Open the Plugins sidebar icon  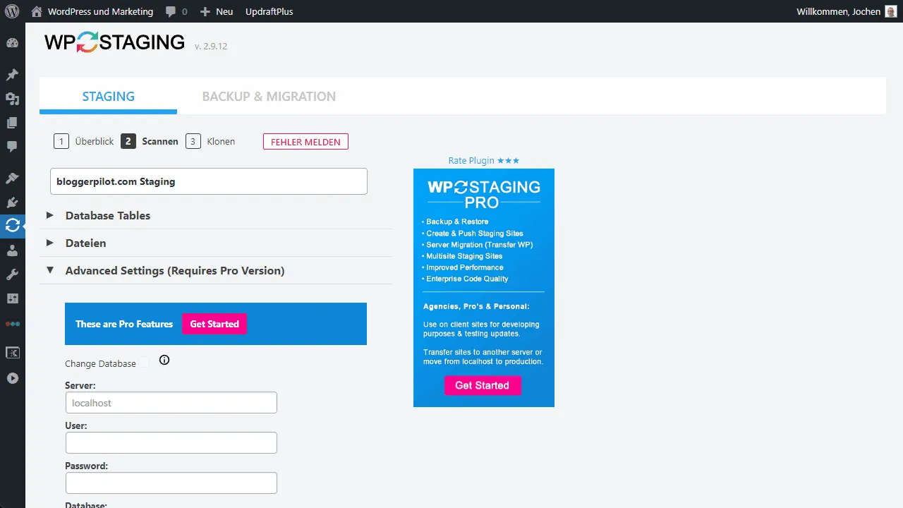point(12,202)
